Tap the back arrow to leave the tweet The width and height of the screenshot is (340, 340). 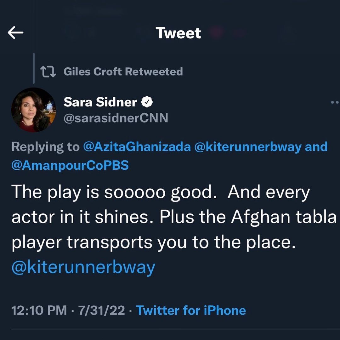coord(16,33)
